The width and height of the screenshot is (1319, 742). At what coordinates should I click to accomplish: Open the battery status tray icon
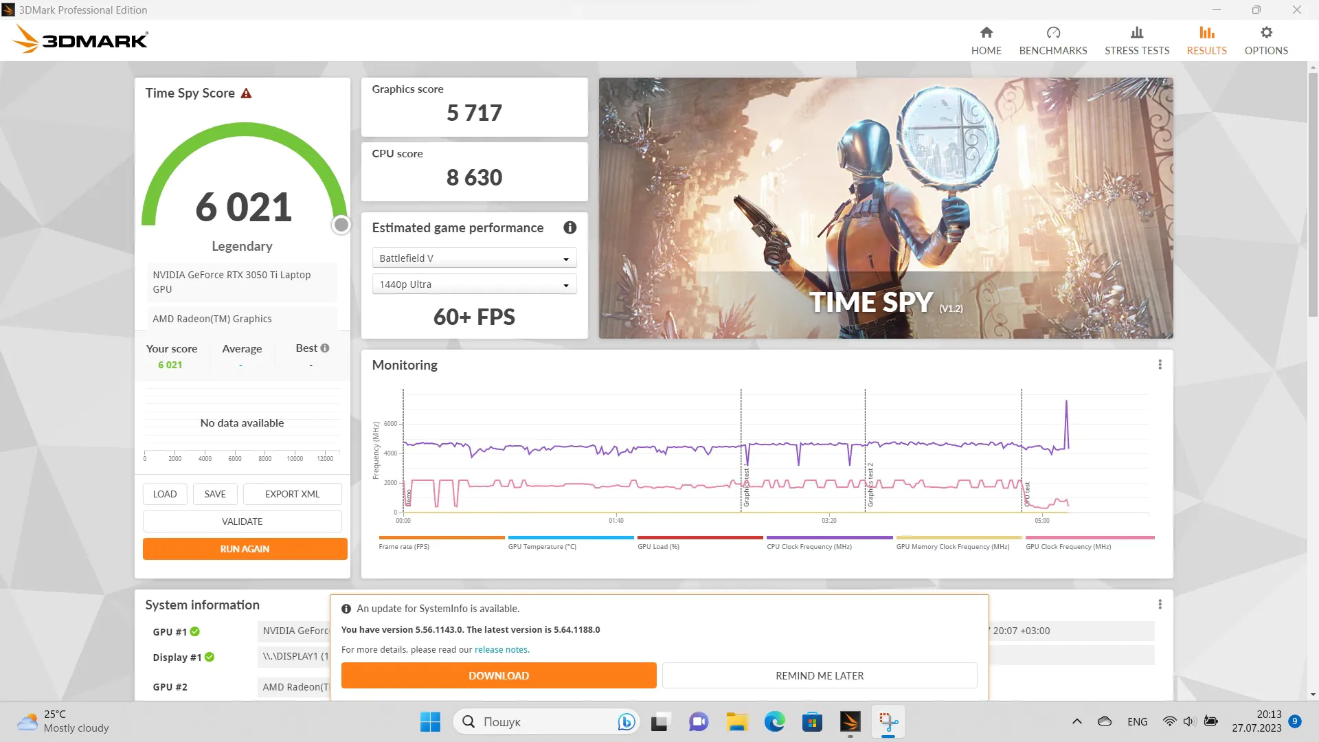tap(1211, 721)
